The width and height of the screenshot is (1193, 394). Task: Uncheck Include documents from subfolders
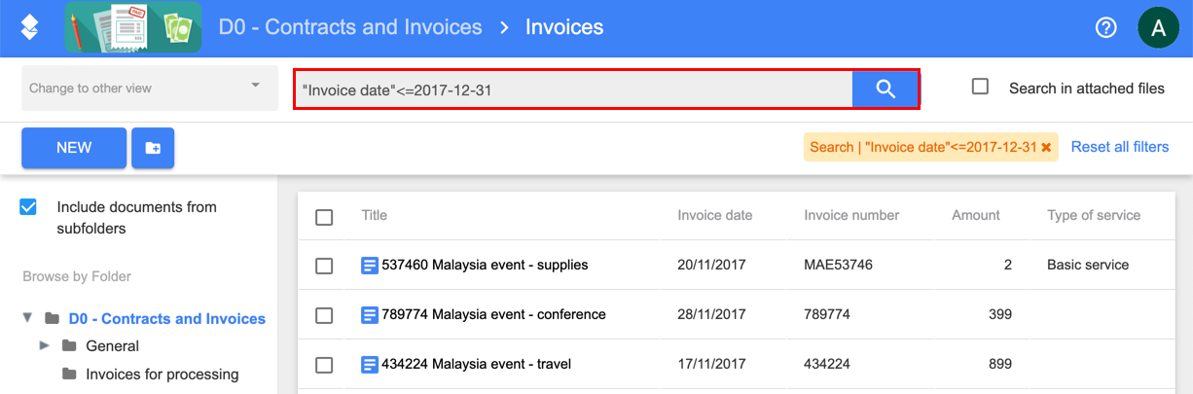pos(28,207)
